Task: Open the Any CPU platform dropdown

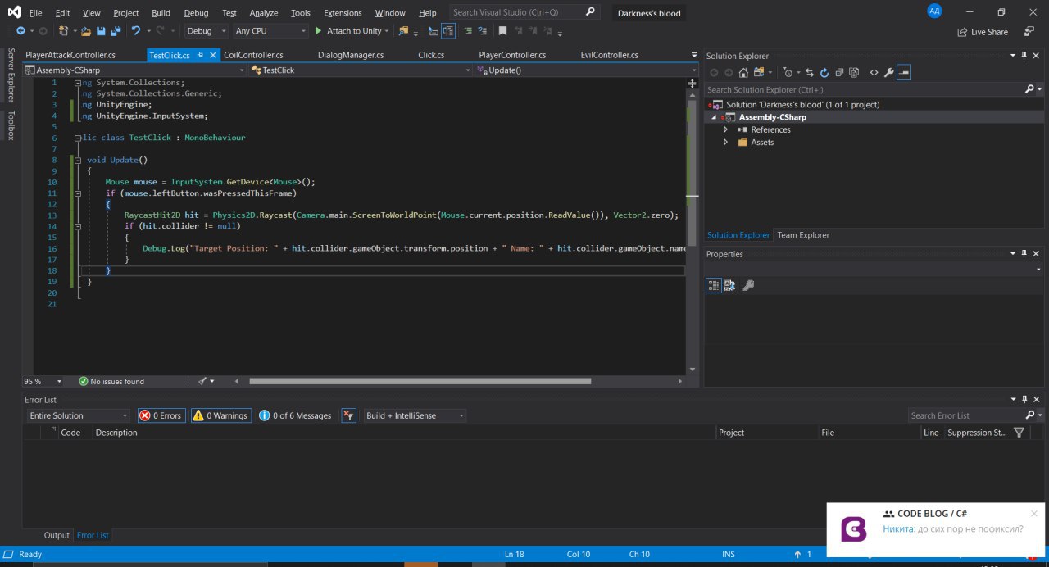Action: coord(270,31)
